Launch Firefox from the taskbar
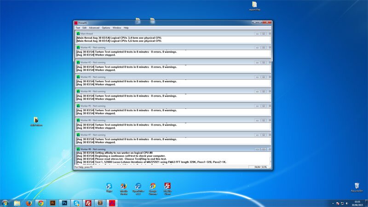 pos(29,203)
